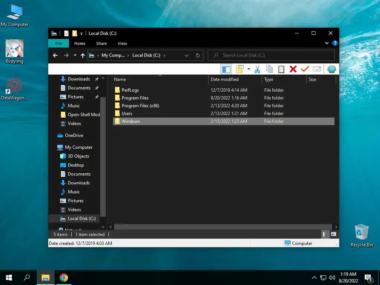380x285 pixels.
Task: Select the Program Files (x86) folder
Action: point(224,106)
